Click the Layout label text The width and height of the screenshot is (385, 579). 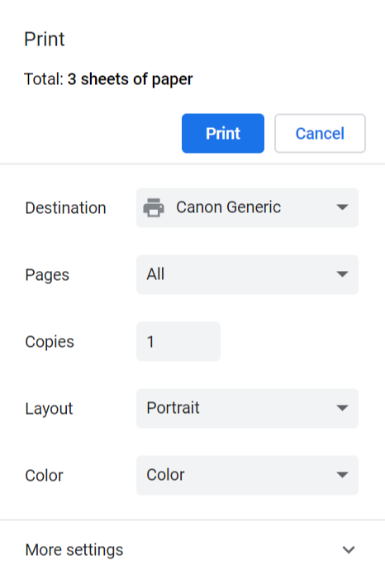49,409
